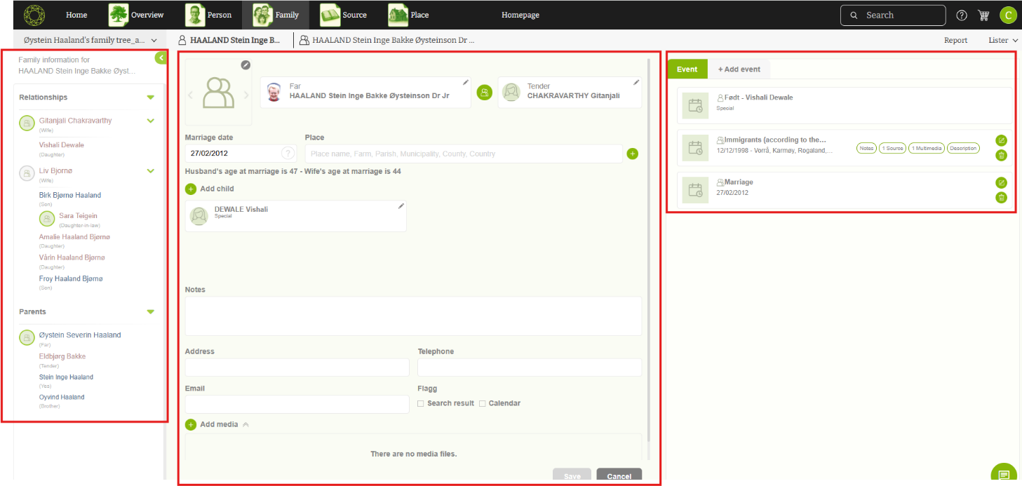The width and height of the screenshot is (1022, 486).
Task: Click the shopping cart icon
Action: [983, 15]
